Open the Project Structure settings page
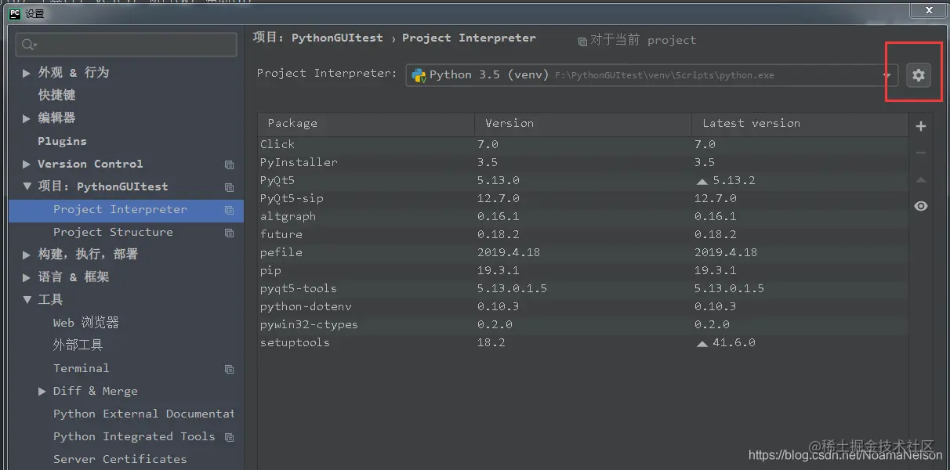This screenshot has height=470, width=950. [113, 232]
